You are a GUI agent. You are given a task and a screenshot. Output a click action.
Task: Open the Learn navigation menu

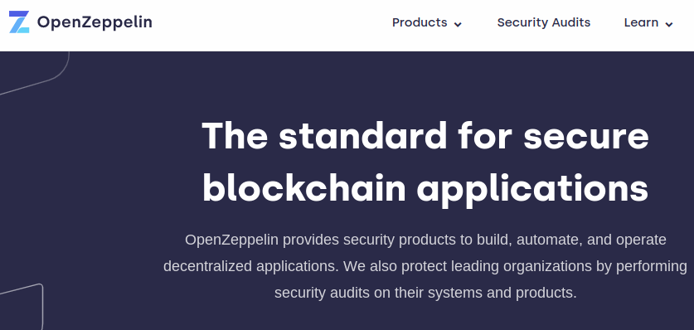[x=648, y=22]
